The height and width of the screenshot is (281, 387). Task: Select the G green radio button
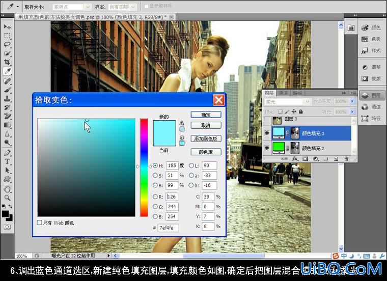pos(155,207)
